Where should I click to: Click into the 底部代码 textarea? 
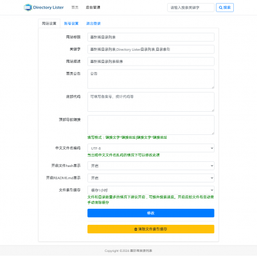pyautogui.click(x=151, y=102)
